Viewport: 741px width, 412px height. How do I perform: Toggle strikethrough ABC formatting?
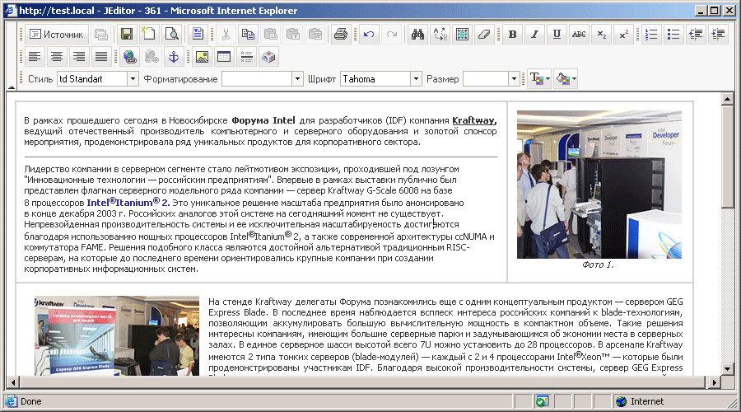click(x=579, y=34)
